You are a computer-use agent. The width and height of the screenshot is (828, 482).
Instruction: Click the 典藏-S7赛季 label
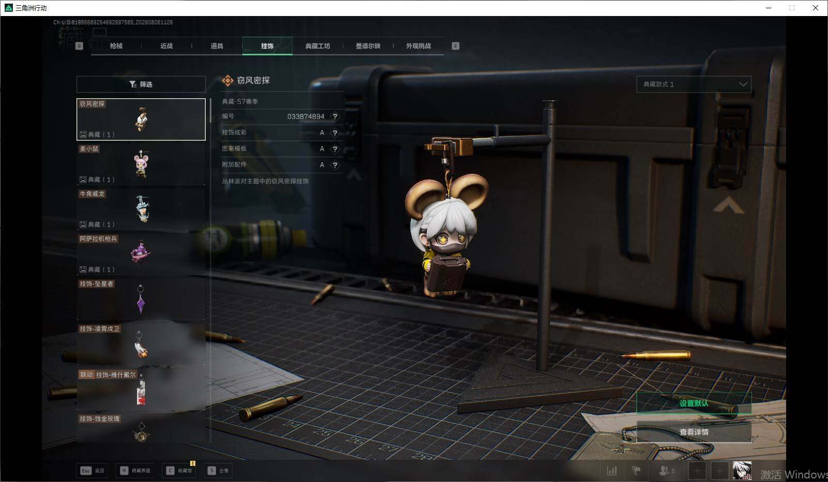(240, 101)
